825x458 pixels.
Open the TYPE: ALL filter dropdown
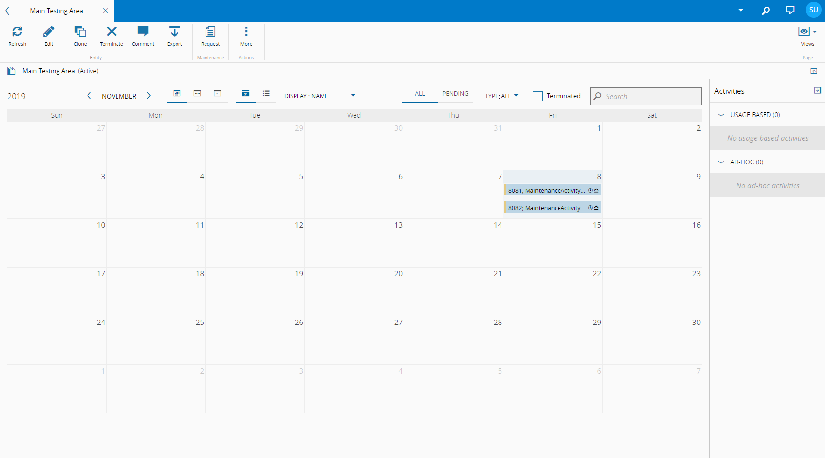coord(501,96)
